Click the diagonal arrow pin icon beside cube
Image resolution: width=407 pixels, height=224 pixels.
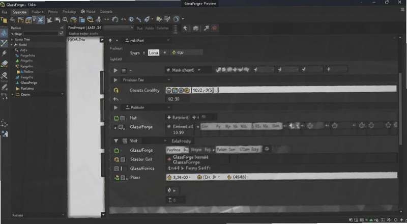click(x=206, y=29)
